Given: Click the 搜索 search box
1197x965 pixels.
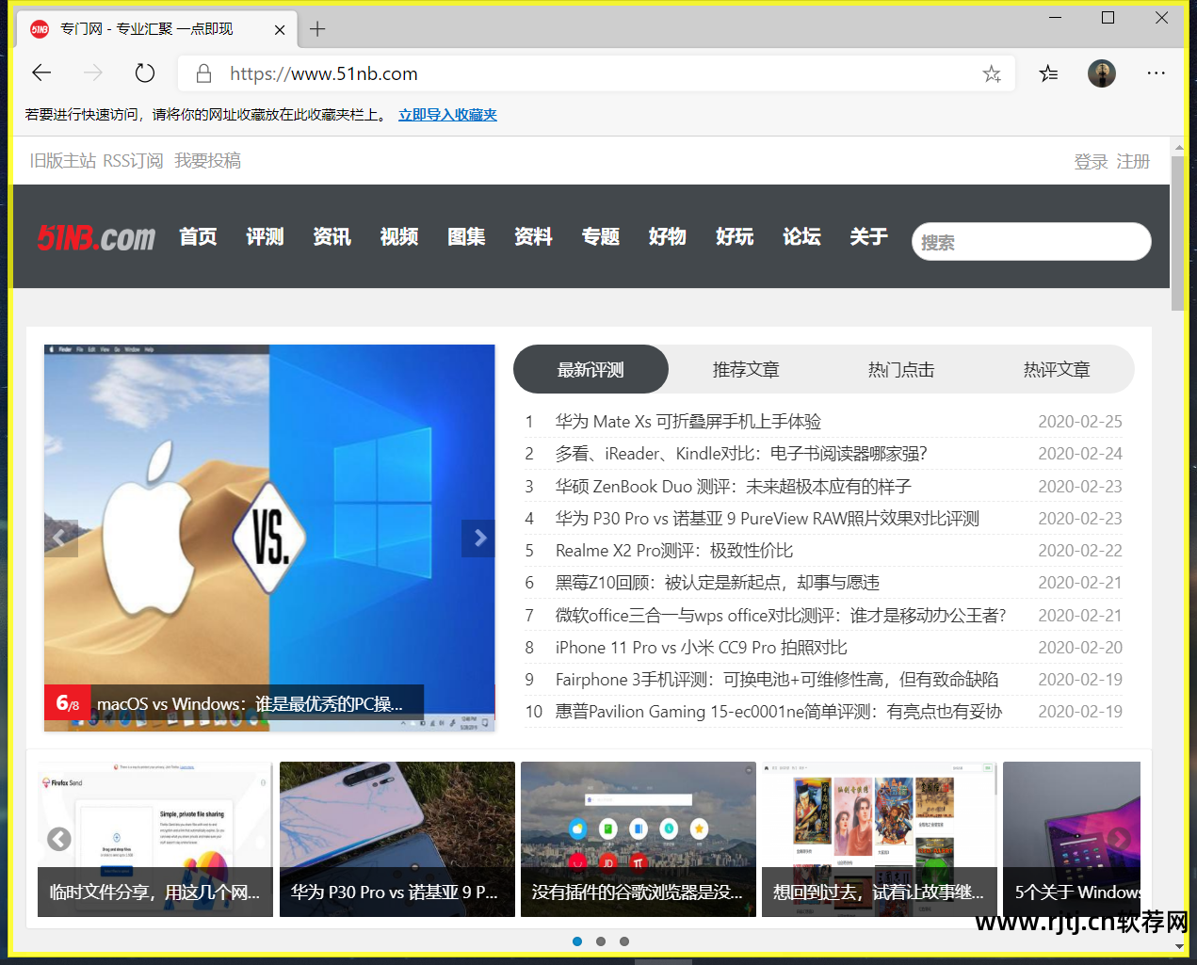Looking at the screenshot, I should click(x=1031, y=242).
